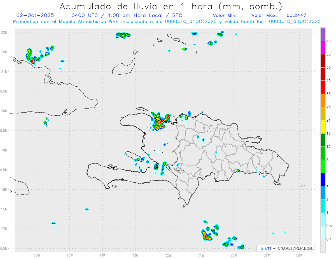
Task: Click the '74W' longitude axis label
Action: pyautogui.click(x=102, y=255)
